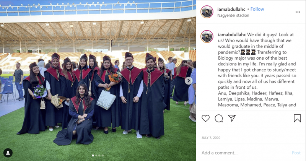Open iamabdullahc username in caption
Screen dimensions: 306x161
232,34
